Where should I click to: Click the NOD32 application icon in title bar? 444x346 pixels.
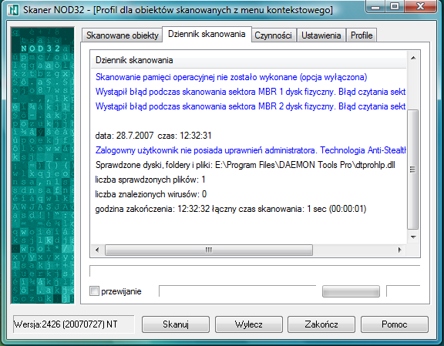(13, 10)
